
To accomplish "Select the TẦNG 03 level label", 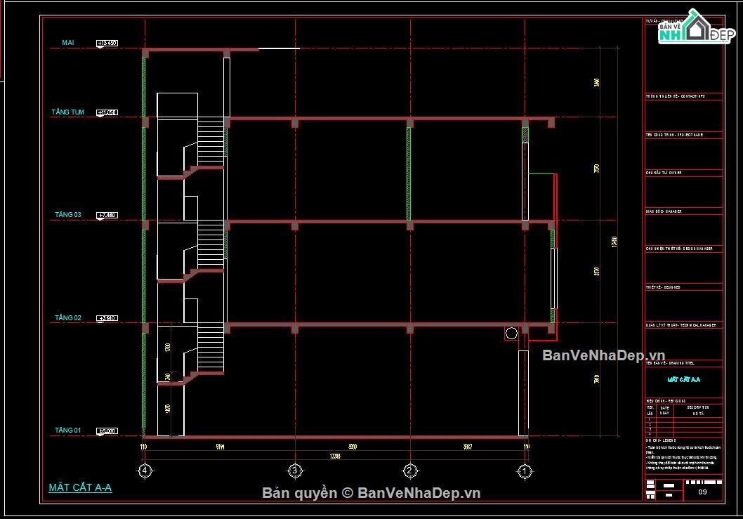I will 68,214.
